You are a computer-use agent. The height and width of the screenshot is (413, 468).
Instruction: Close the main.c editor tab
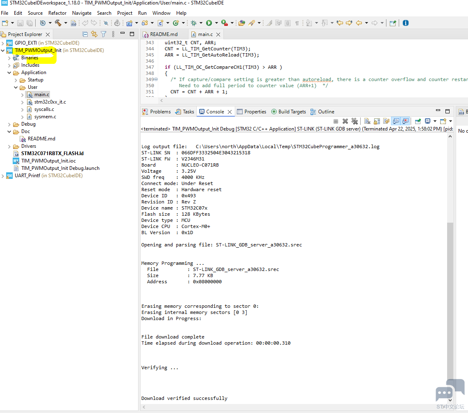coord(218,35)
